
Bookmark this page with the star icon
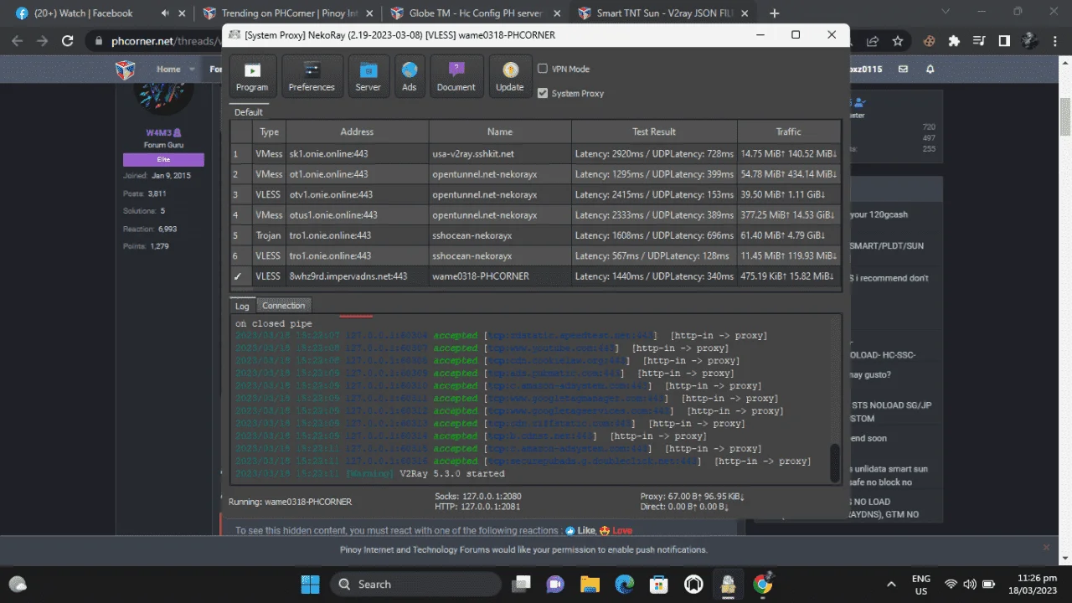(898, 41)
